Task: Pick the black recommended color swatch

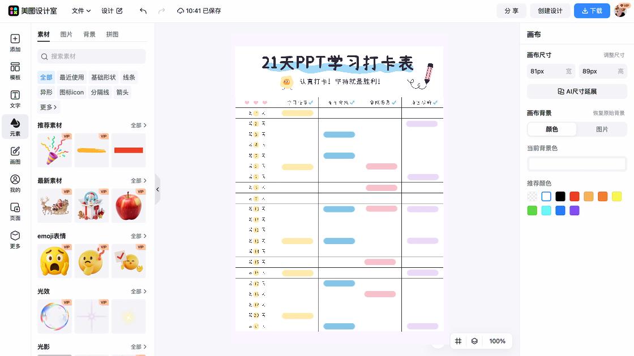Action: [x=560, y=197]
